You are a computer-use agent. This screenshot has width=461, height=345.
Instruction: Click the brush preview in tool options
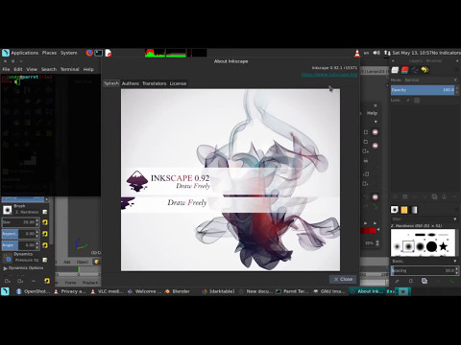click(7, 210)
